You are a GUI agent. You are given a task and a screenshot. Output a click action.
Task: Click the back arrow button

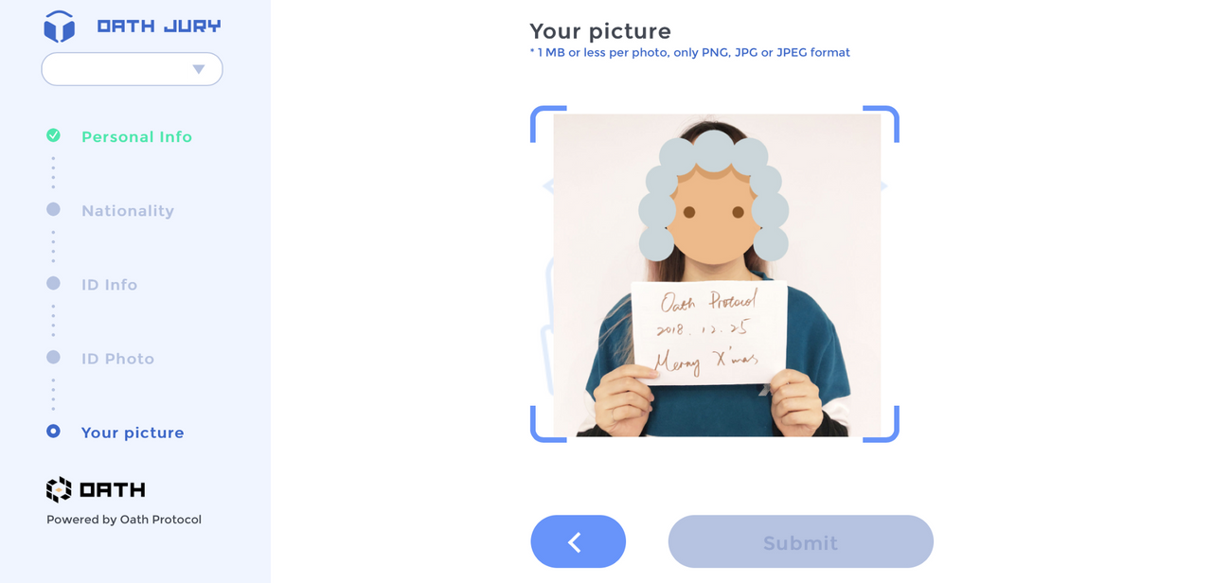point(578,541)
